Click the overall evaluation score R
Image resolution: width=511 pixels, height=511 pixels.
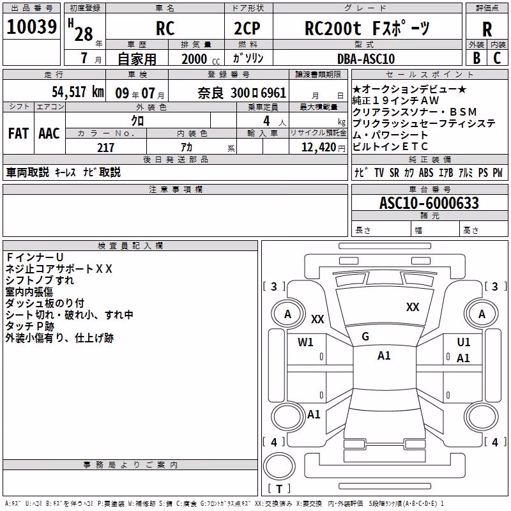coord(487,29)
